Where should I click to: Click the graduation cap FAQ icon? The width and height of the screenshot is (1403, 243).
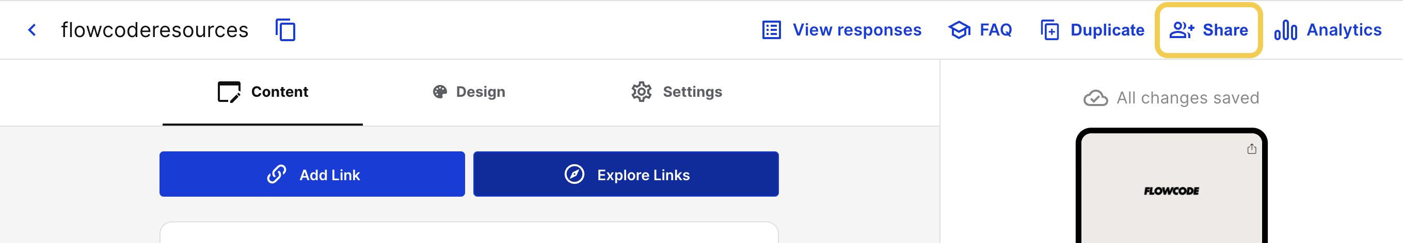tap(959, 30)
